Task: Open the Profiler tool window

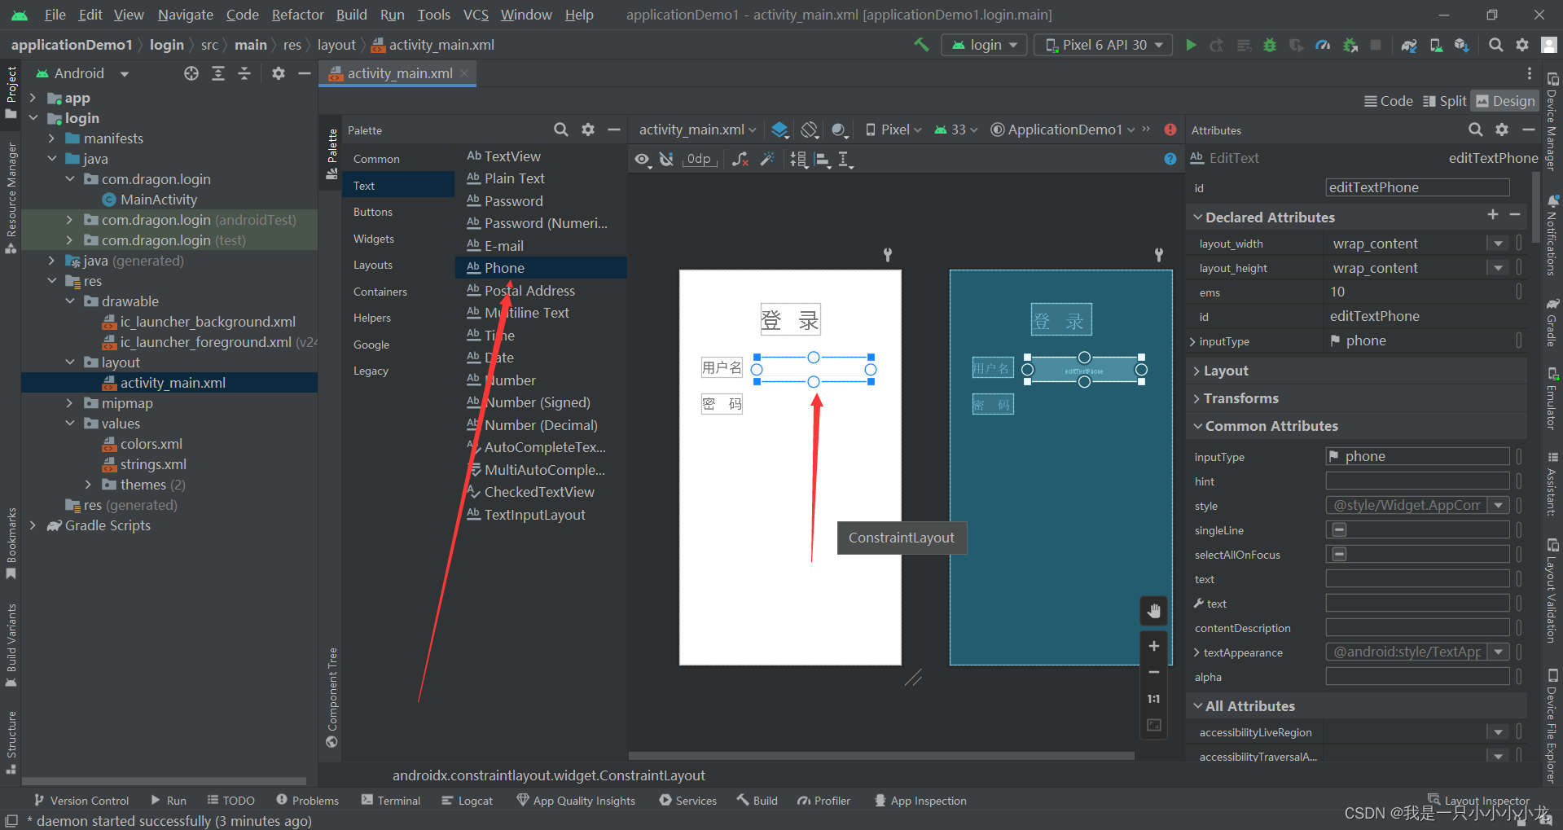Action: pos(823,801)
